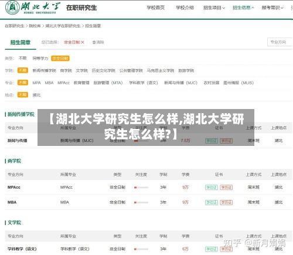Click the 9万 tuition in MPAcc row
This screenshot has width=293, height=255.
(x=185, y=187)
